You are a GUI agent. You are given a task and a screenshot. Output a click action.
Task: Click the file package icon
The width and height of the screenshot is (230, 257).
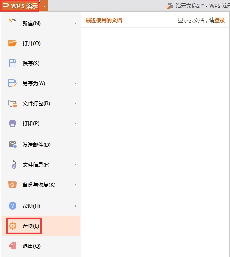(13, 103)
